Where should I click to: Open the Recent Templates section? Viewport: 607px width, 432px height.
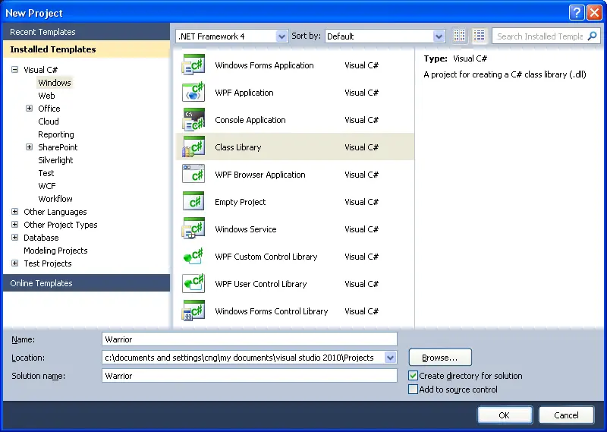tap(86, 32)
